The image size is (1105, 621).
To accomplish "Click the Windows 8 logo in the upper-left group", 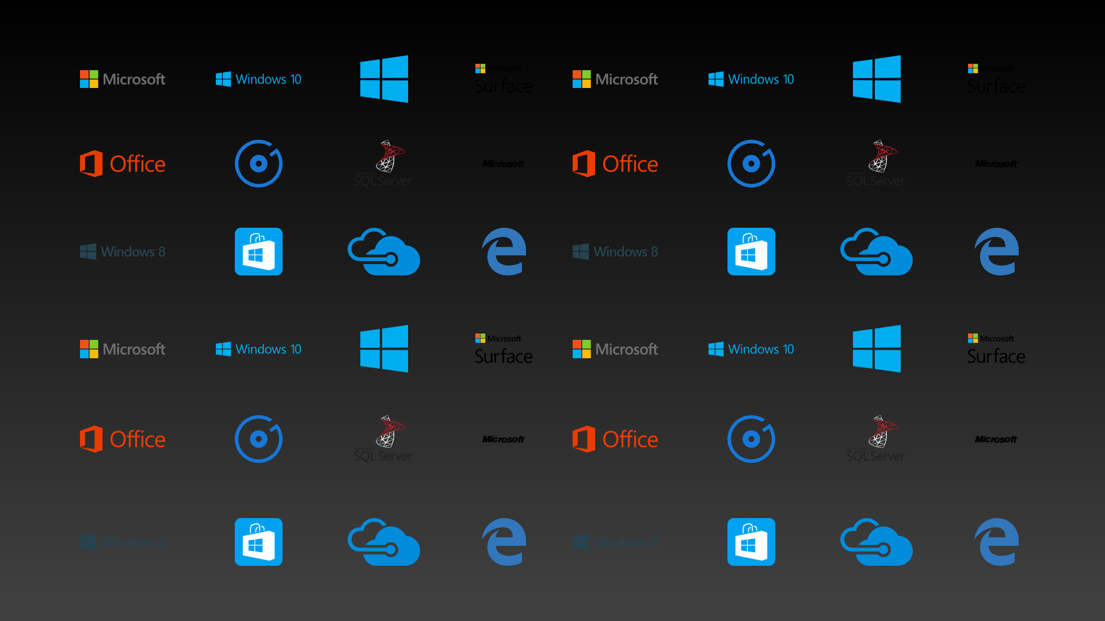I will pos(123,252).
